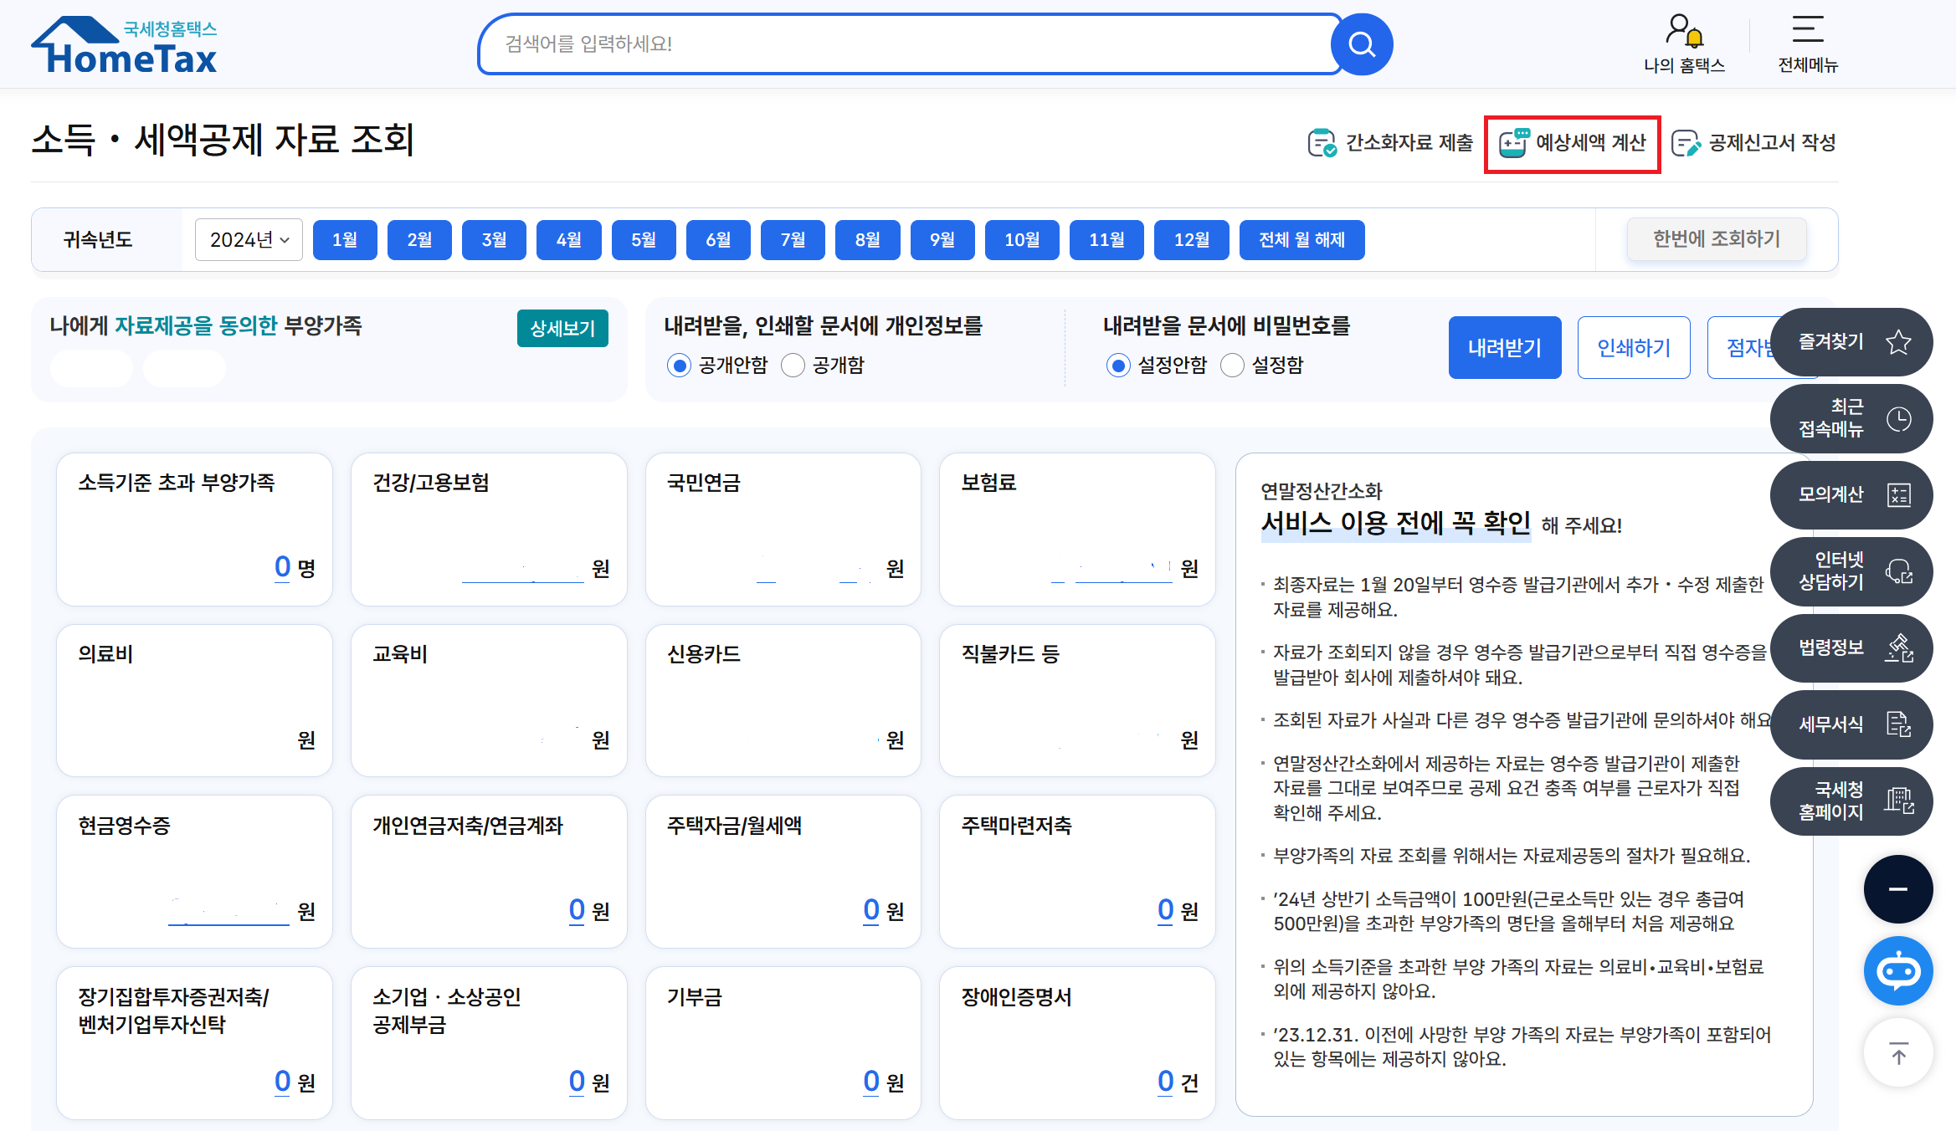This screenshot has height=1131, width=1956.
Task: Open the 최근 접속메뉴 clock icon
Action: click(x=1898, y=418)
